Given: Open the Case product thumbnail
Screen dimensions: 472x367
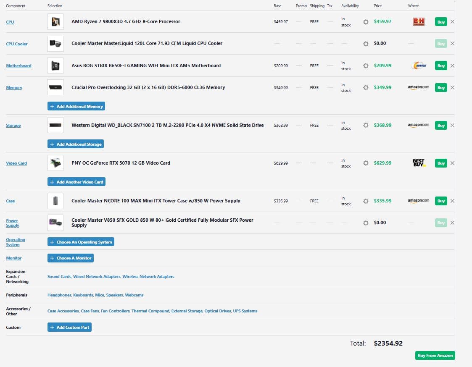Looking at the screenshot, I should [x=55, y=201].
